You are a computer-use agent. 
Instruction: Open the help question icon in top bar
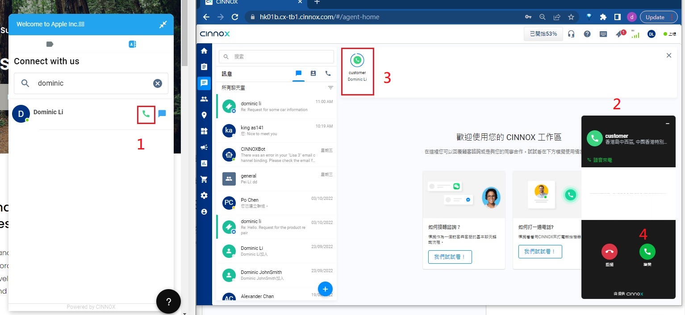coord(587,34)
